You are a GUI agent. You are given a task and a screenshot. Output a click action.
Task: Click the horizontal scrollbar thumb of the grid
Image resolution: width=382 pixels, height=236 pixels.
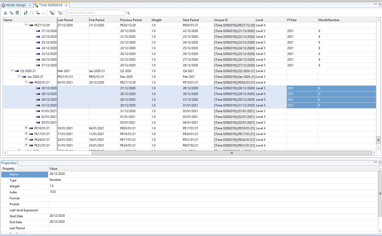click(231, 153)
